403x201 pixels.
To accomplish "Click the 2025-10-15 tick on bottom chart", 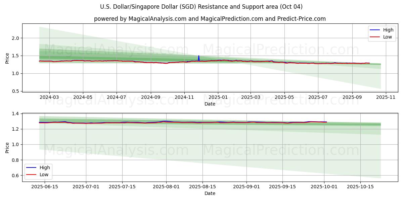I will click(360, 187).
